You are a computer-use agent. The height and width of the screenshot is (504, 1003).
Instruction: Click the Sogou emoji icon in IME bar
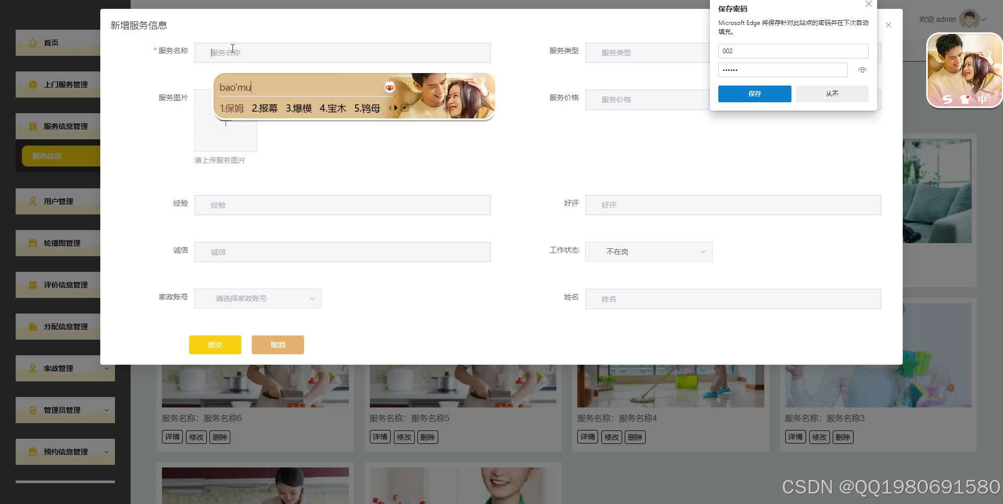pos(390,88)
